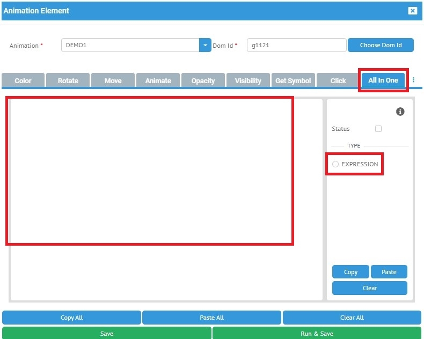Switch to the Color tab
The height and width of the screenshot is (339, 424).
coord(23,80)
